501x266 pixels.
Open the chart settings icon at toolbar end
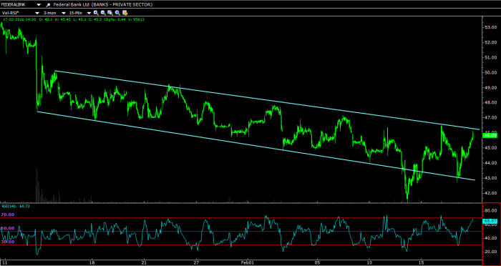[125, 13]
